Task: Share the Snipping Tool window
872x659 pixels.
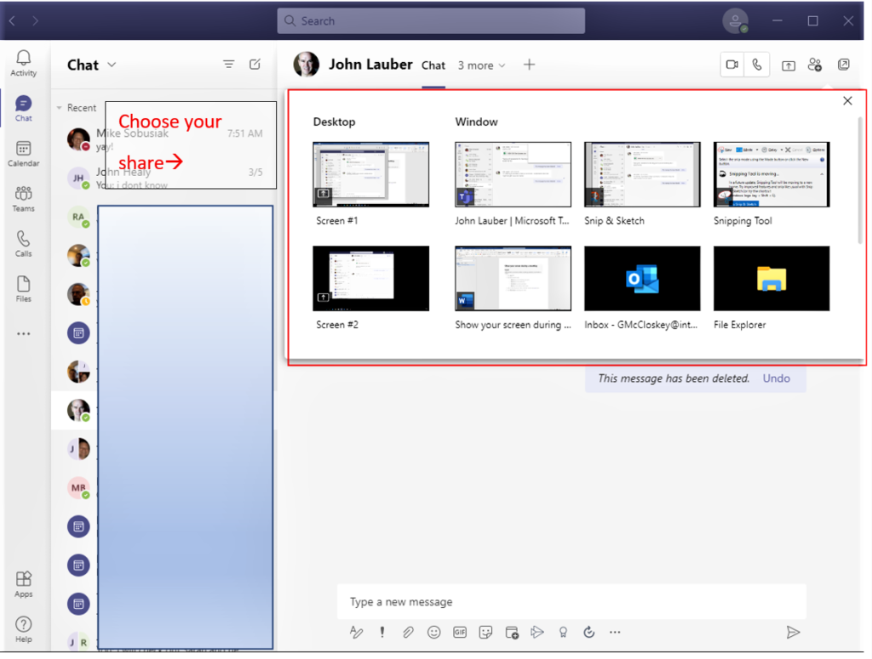Action: click(772, 174)
